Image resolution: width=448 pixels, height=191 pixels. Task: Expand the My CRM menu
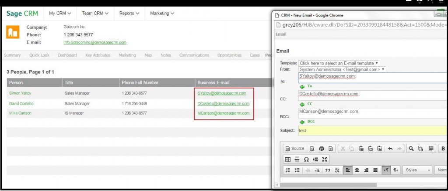pyautogui.click(x=60, y=13)
